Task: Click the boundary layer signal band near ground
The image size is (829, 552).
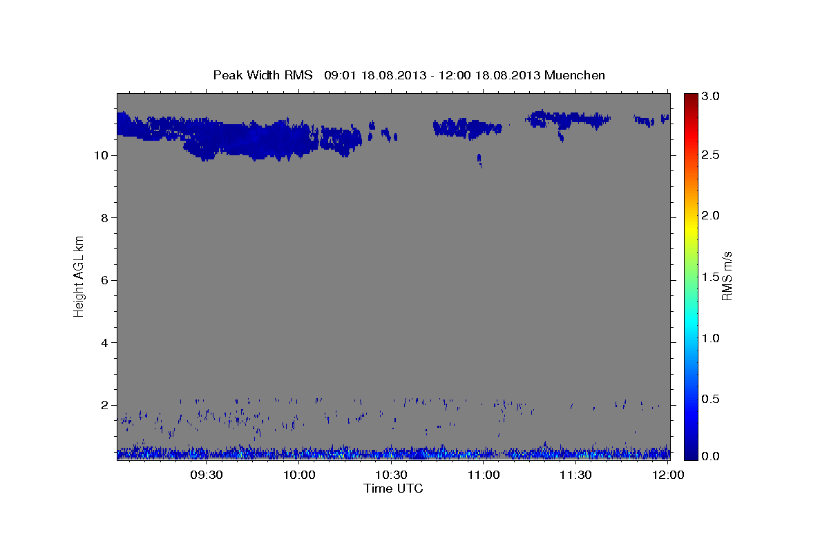Action: click(393, 452)
